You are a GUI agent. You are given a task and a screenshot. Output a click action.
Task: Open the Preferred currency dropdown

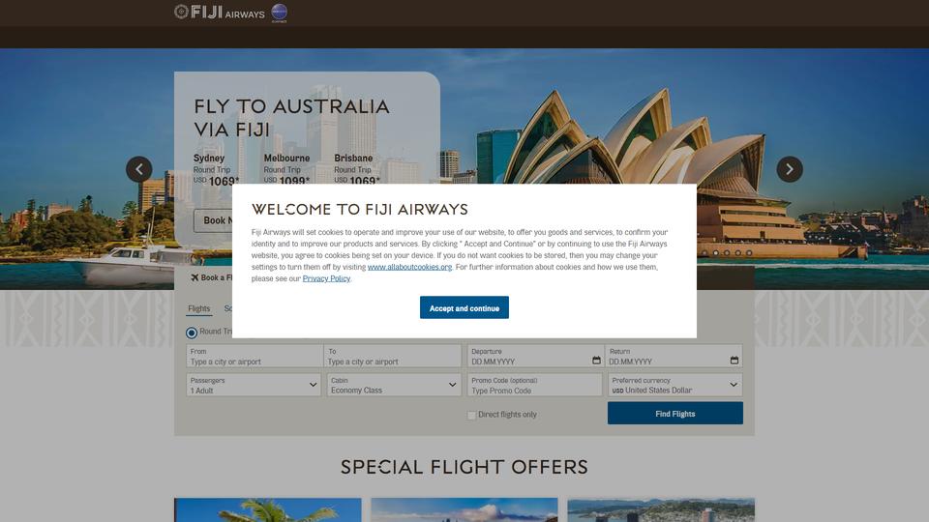pos(674,385)
